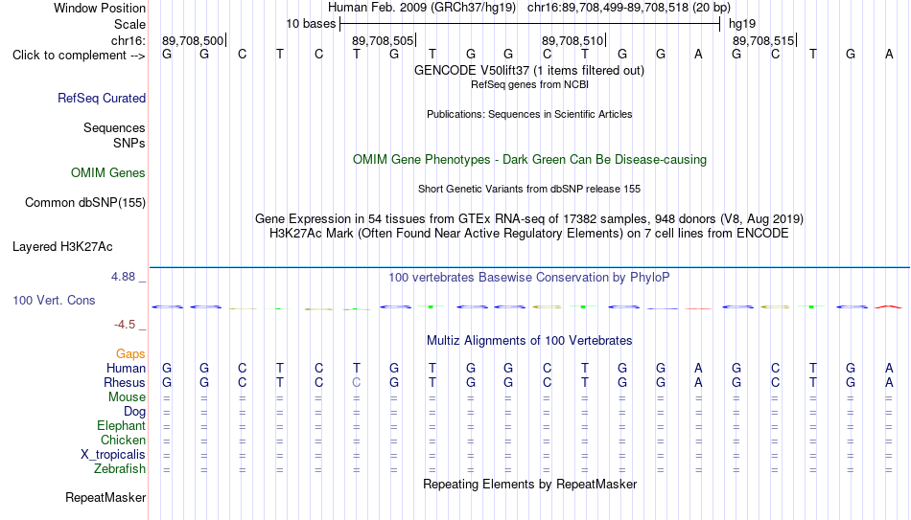Image resolution: width=911 pixels, height=520 pixels.
Task: Click H3K27Ac Mark ENCODE track title
Action: (529, 234)
